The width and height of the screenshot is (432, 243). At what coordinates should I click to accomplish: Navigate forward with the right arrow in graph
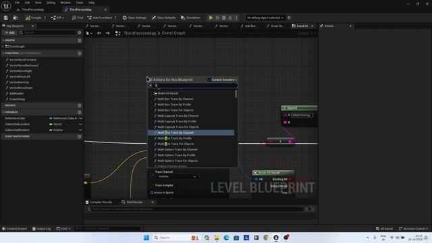108,33
